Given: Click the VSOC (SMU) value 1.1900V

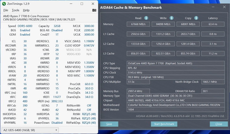Looking at the screenshot, I should 89,41.
